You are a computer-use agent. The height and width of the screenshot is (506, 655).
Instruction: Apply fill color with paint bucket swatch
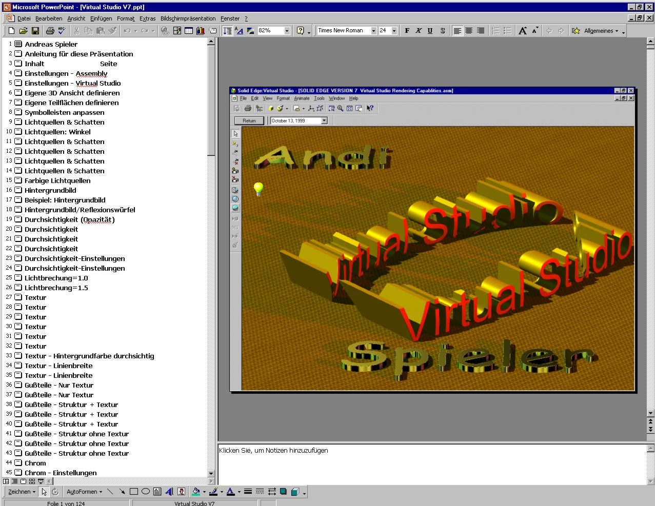coord(196,492)
